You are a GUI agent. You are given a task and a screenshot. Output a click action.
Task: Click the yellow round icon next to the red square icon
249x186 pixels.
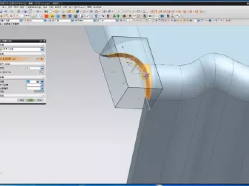52,16
